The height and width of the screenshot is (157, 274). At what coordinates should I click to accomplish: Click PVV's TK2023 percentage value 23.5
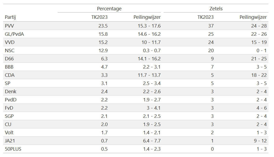click(x=103, y=26)
